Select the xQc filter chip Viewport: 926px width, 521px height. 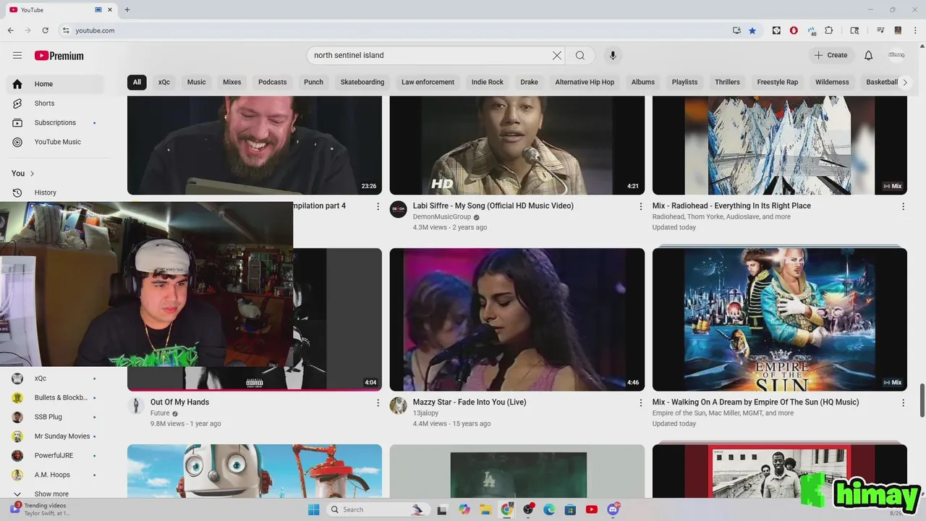pos(164,82)
